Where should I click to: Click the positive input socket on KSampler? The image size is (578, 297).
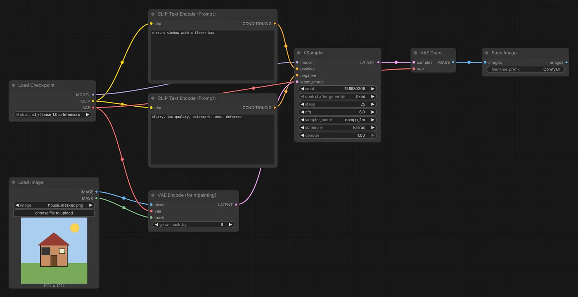pyautogui.click(x=297, y=69)
